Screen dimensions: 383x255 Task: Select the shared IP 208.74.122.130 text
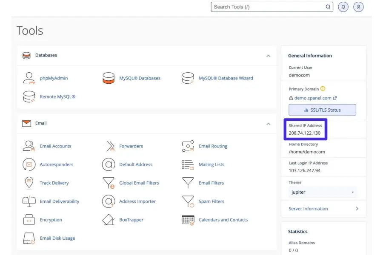tap(305, 133)
